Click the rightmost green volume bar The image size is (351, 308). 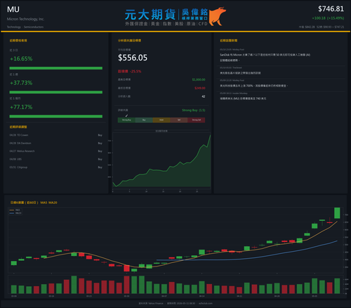click(x=337, y=286)
